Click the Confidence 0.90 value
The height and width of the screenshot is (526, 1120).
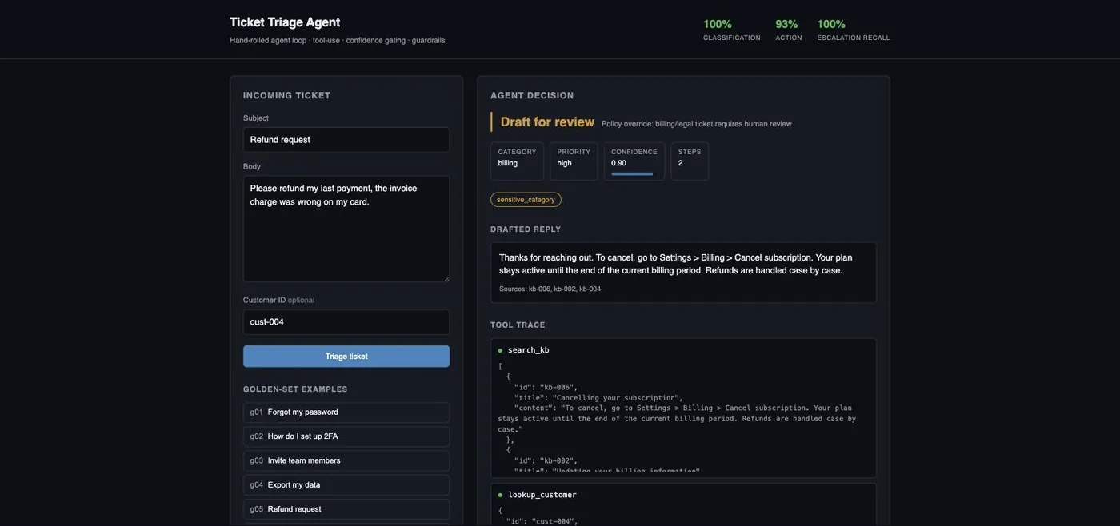coord(619,163)
